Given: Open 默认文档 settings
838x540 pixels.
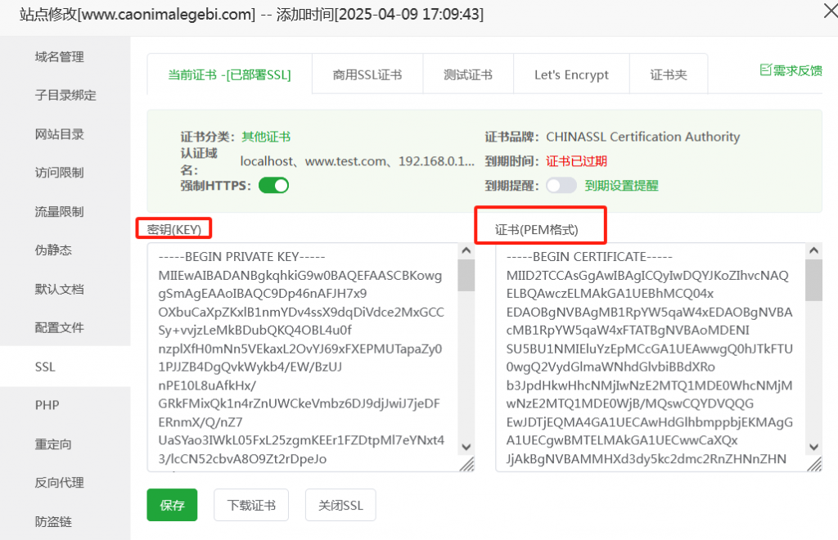Looking at the screenshot, I should coord(59,290).
